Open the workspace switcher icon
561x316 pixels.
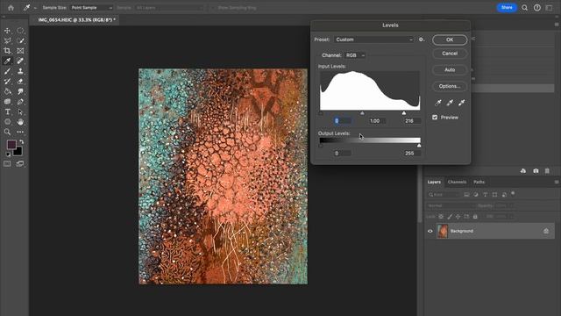pyautogui.click(x=550, y=8)
